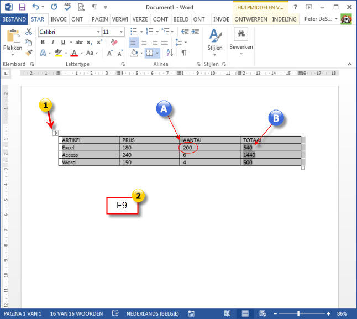
Task: Increase paragraph indent
Action: (x=195, y=32)
